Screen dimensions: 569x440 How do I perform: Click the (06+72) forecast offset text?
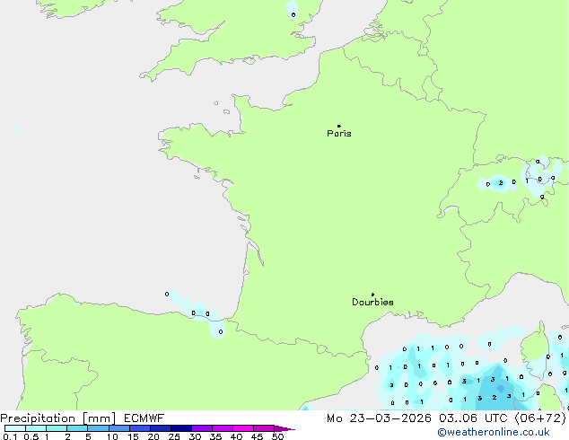click(x=540, y=418)
